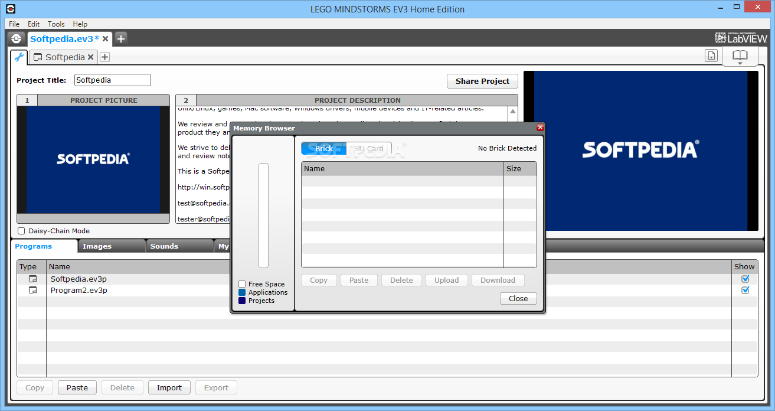The width and height of the screenshot is (775, 411).
Task: Click the Import button
Action: click(169, 388)
